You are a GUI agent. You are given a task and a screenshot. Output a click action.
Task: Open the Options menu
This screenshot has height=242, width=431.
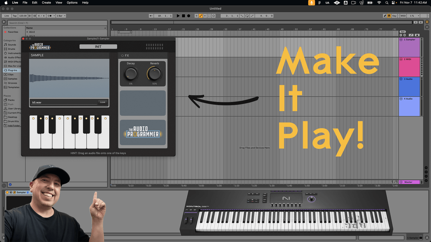pos(72,2)
